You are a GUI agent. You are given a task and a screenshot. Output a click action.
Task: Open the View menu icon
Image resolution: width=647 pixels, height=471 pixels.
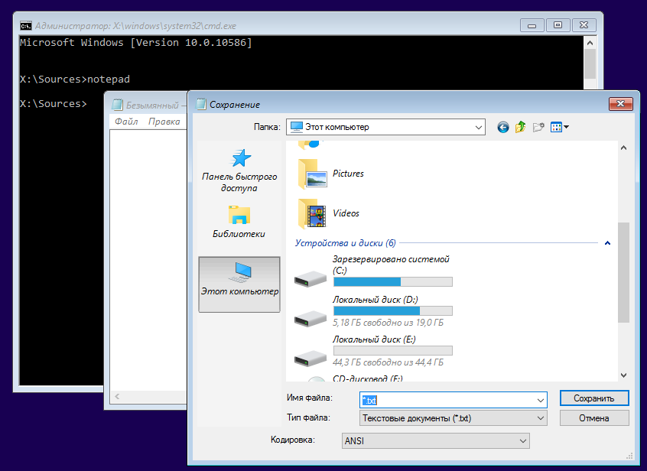click(x=560, y=127)
